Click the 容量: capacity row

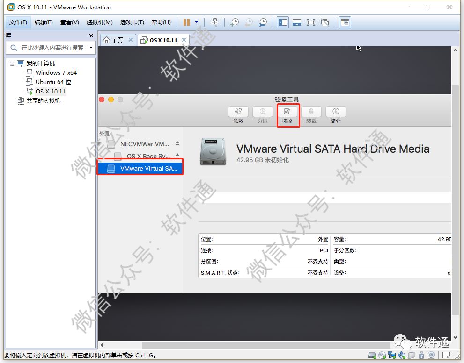point(392,239)
